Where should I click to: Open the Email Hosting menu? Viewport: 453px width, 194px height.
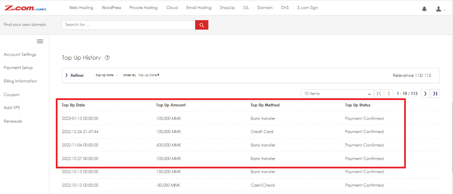[x=199, y=8]
